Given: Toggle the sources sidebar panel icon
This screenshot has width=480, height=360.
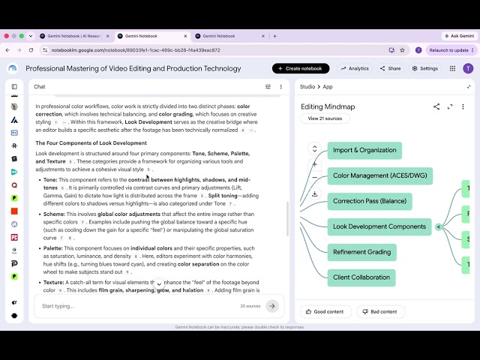Looking at the screenshot, I should click(14, 87).
